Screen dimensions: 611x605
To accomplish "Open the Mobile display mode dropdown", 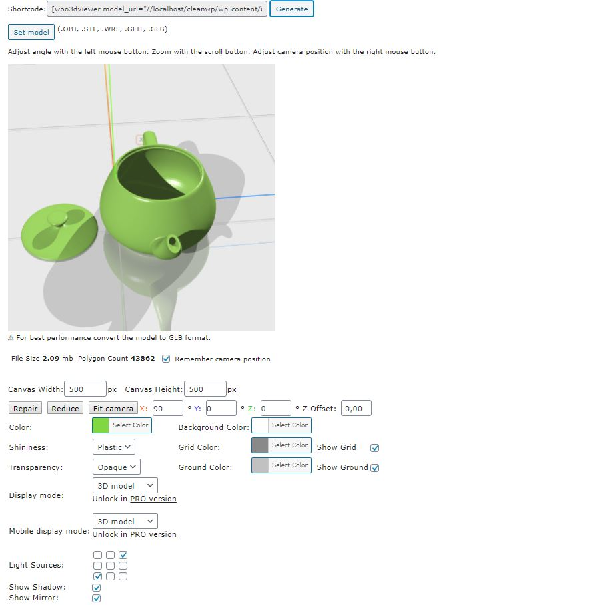I will [125, 521].
